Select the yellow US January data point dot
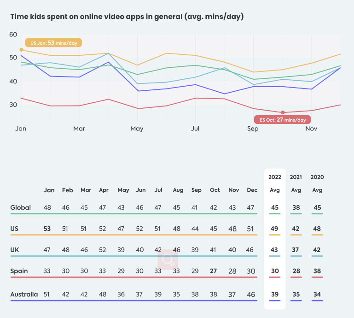 point(21,50)
